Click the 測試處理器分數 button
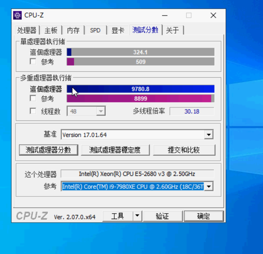263x254 pixels. pyautogui.click(x=48, y=150)
